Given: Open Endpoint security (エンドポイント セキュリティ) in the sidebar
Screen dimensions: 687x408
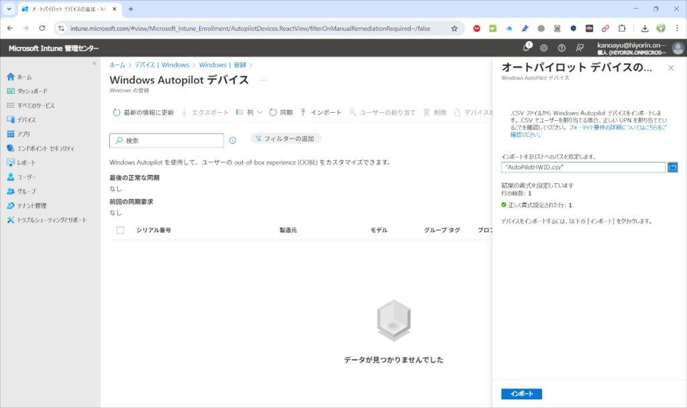Looking at the screenshot, I should click(x=40, y=148).
